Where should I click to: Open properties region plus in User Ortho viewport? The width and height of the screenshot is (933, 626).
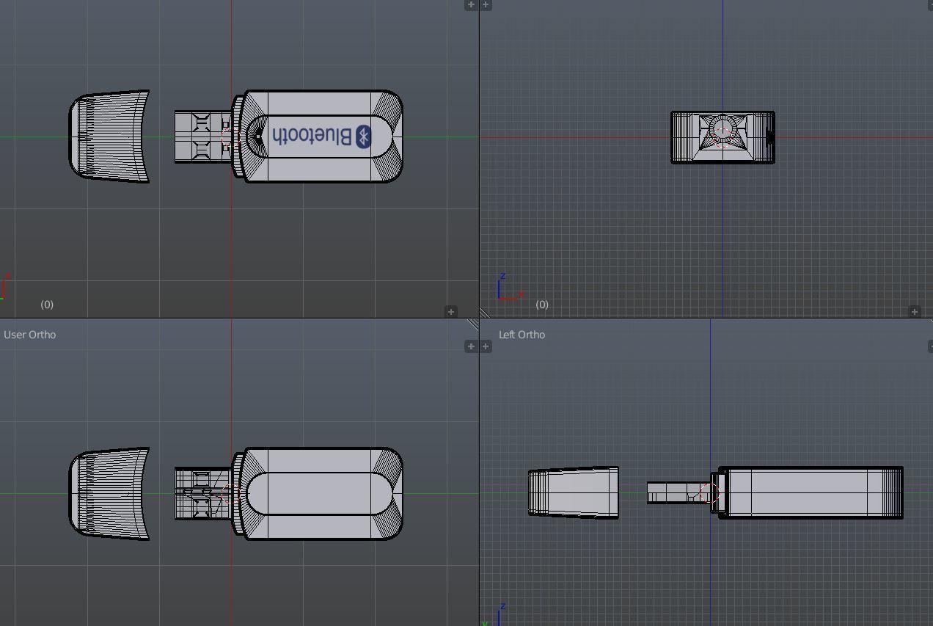(471, 346)
